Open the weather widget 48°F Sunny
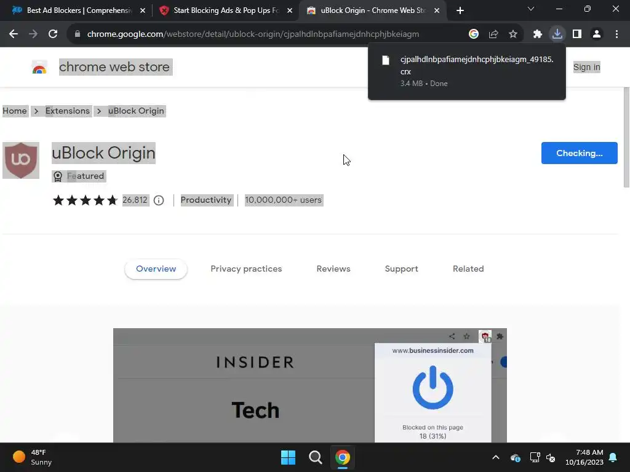The height and width of the screenshot is (472, 630). pos(32,457)
